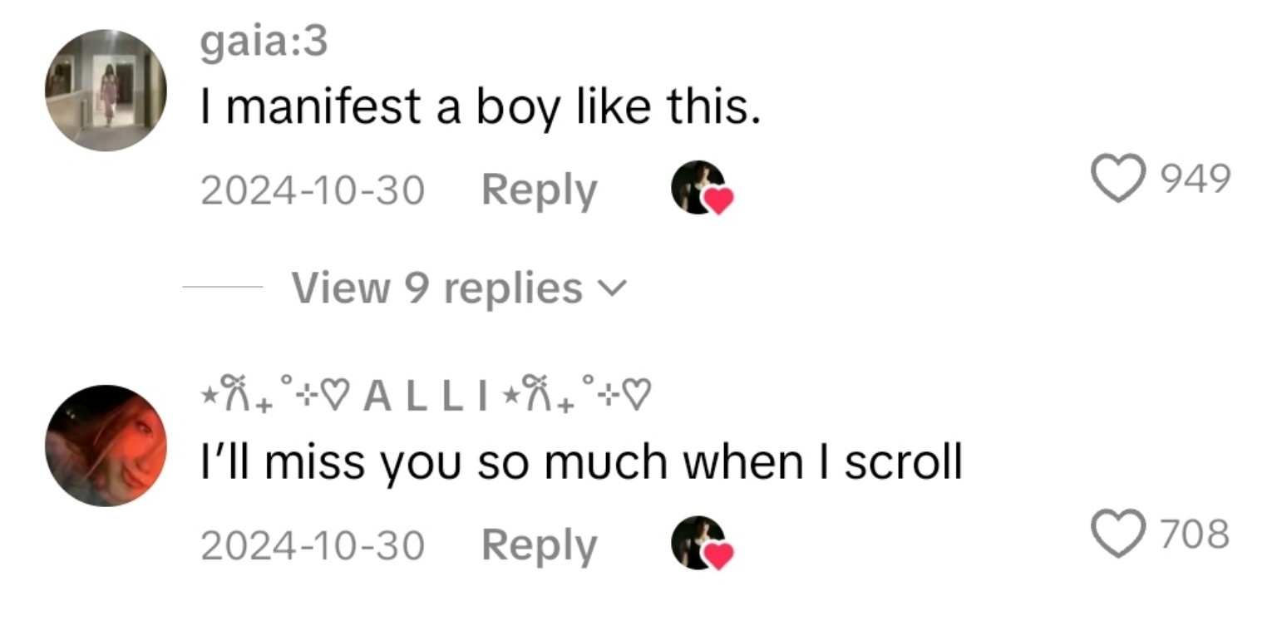1277x621 pixels.
Task: Open gaia:3's profile picture
Action: [x=104, y=91]
